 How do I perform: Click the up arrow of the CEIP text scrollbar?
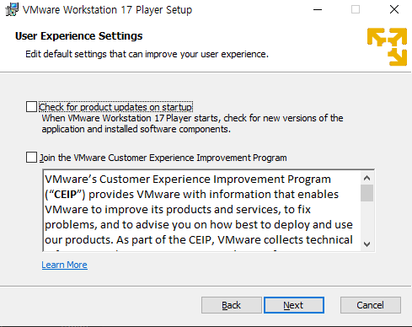[367, 178]
